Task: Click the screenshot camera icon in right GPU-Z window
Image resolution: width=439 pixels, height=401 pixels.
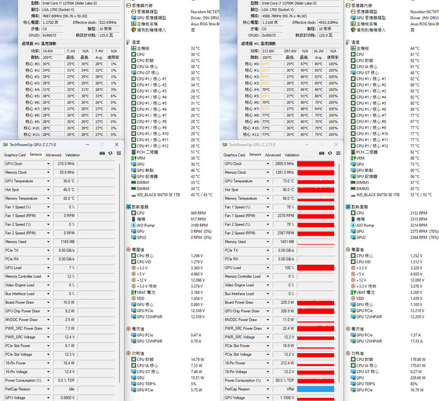Action: pyautogui.click(x=322, y=153)
